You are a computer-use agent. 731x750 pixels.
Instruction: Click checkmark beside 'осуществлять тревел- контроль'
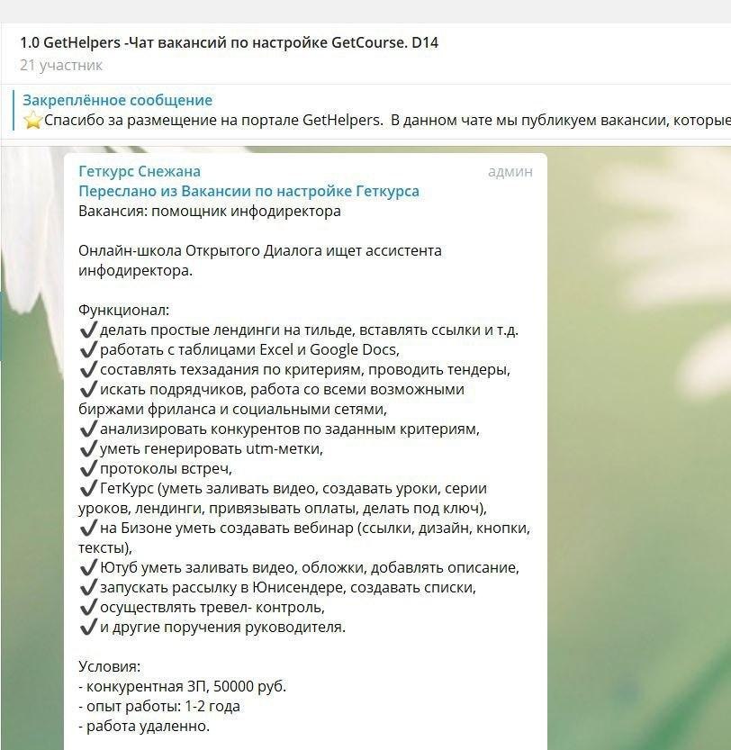point(88,607)
